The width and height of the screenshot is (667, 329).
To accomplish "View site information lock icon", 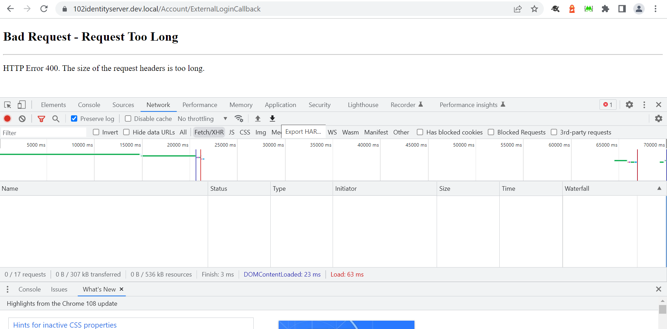I will pos(65,9).
